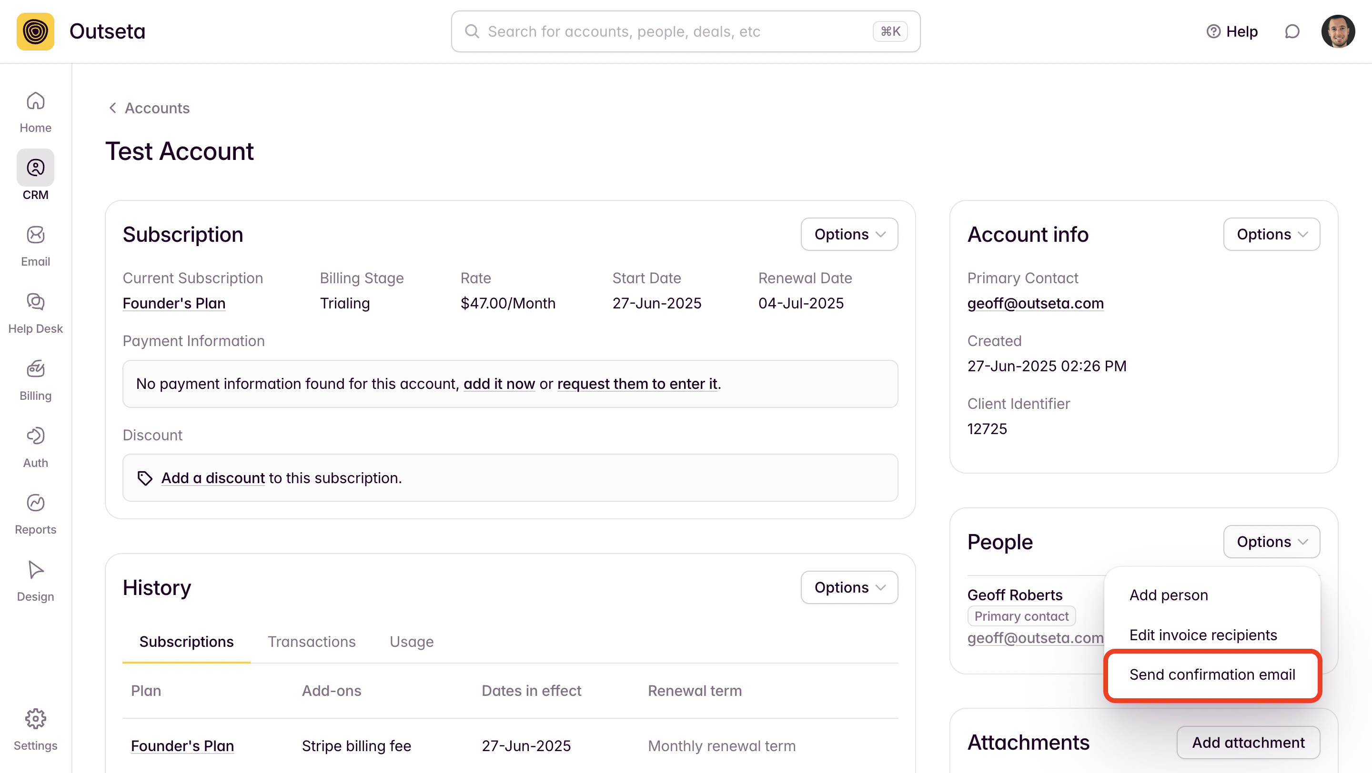Open the Reports section icon
Image resolution: width=1372 pixels, height=773 pixels.
[x=35, y=503]
